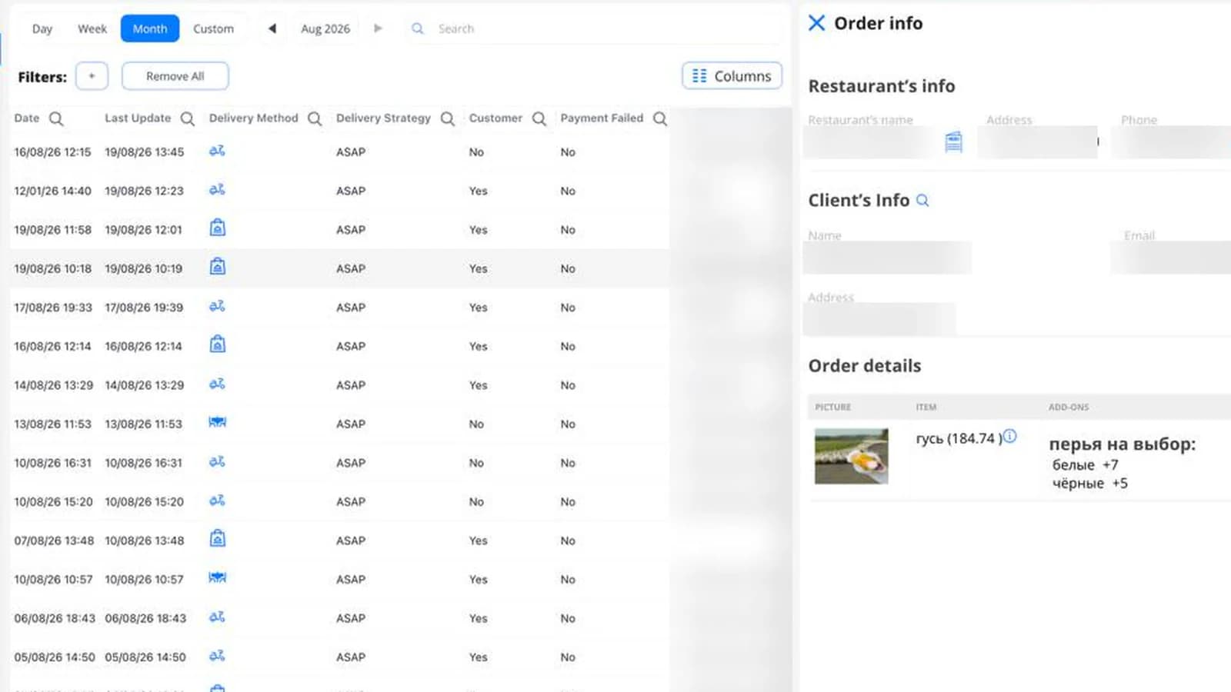The image size is (1231, 692).
Task: Click pickup bag icon in 19/08/26 10:18 row
Action: click(218, 267)
